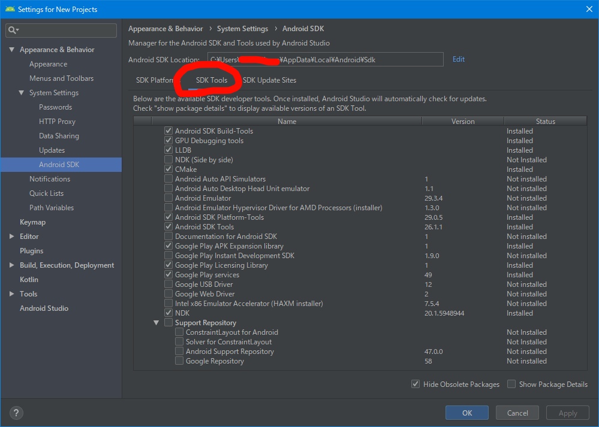Screen dimensions: 599x427
Task: Open the SDK Update Sites tab
Action: point(269,80)
